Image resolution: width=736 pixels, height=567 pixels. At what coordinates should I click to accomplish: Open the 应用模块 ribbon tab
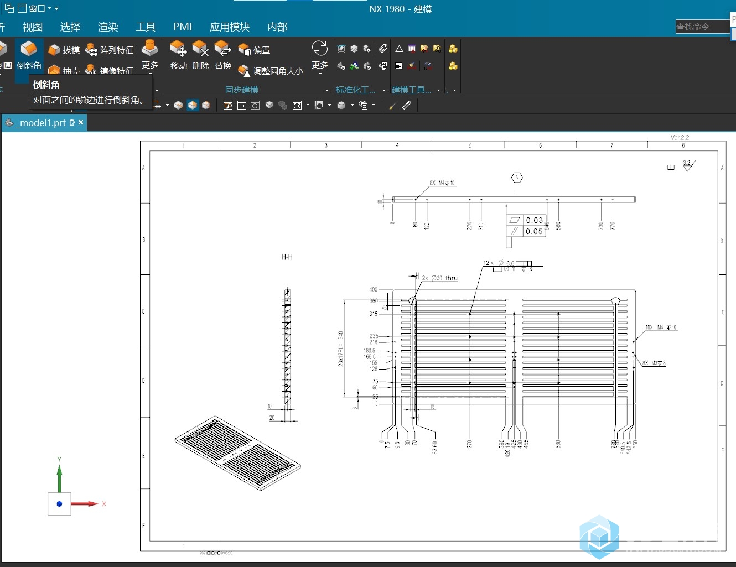tap(230, 27)
